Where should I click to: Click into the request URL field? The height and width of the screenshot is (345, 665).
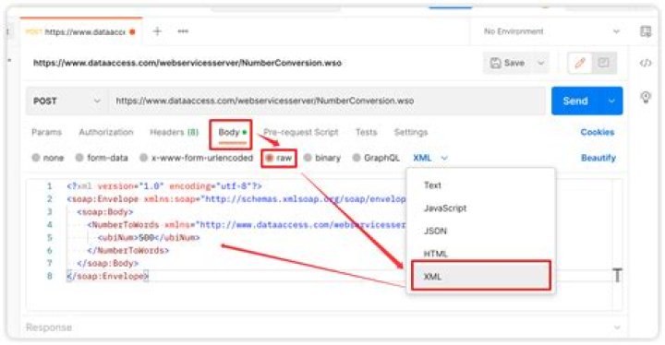click(x=327, y=101)
